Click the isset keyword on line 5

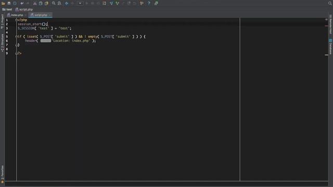31,37
